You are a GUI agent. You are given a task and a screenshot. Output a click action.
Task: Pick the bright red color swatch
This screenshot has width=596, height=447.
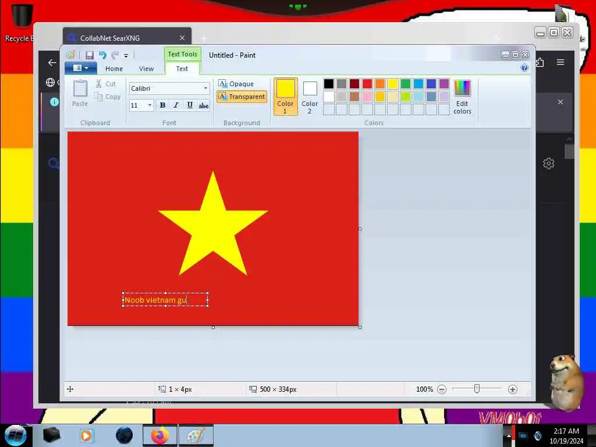(x=367, y=84)
